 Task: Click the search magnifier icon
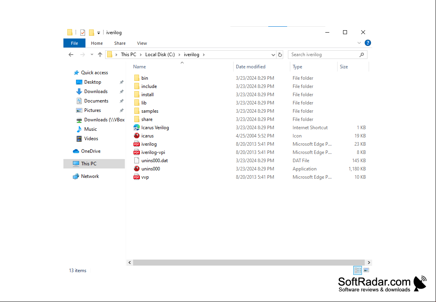[362, 55]
